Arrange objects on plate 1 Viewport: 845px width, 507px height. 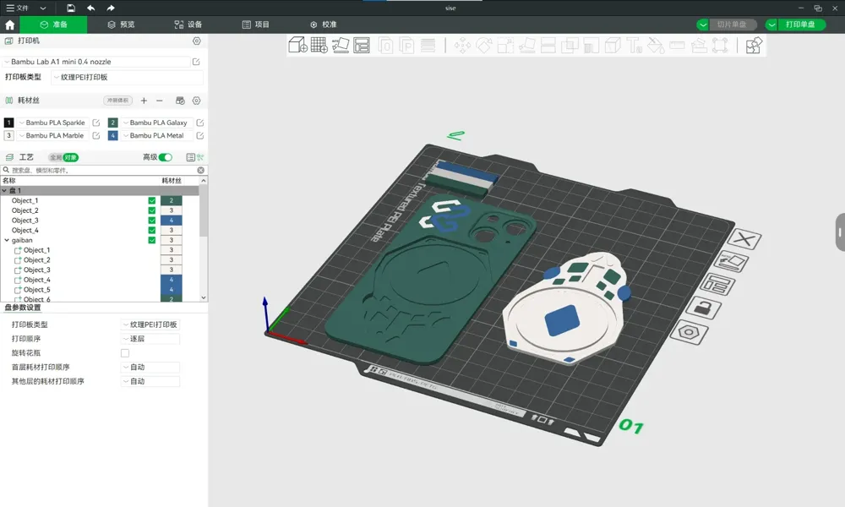(717, 284)
